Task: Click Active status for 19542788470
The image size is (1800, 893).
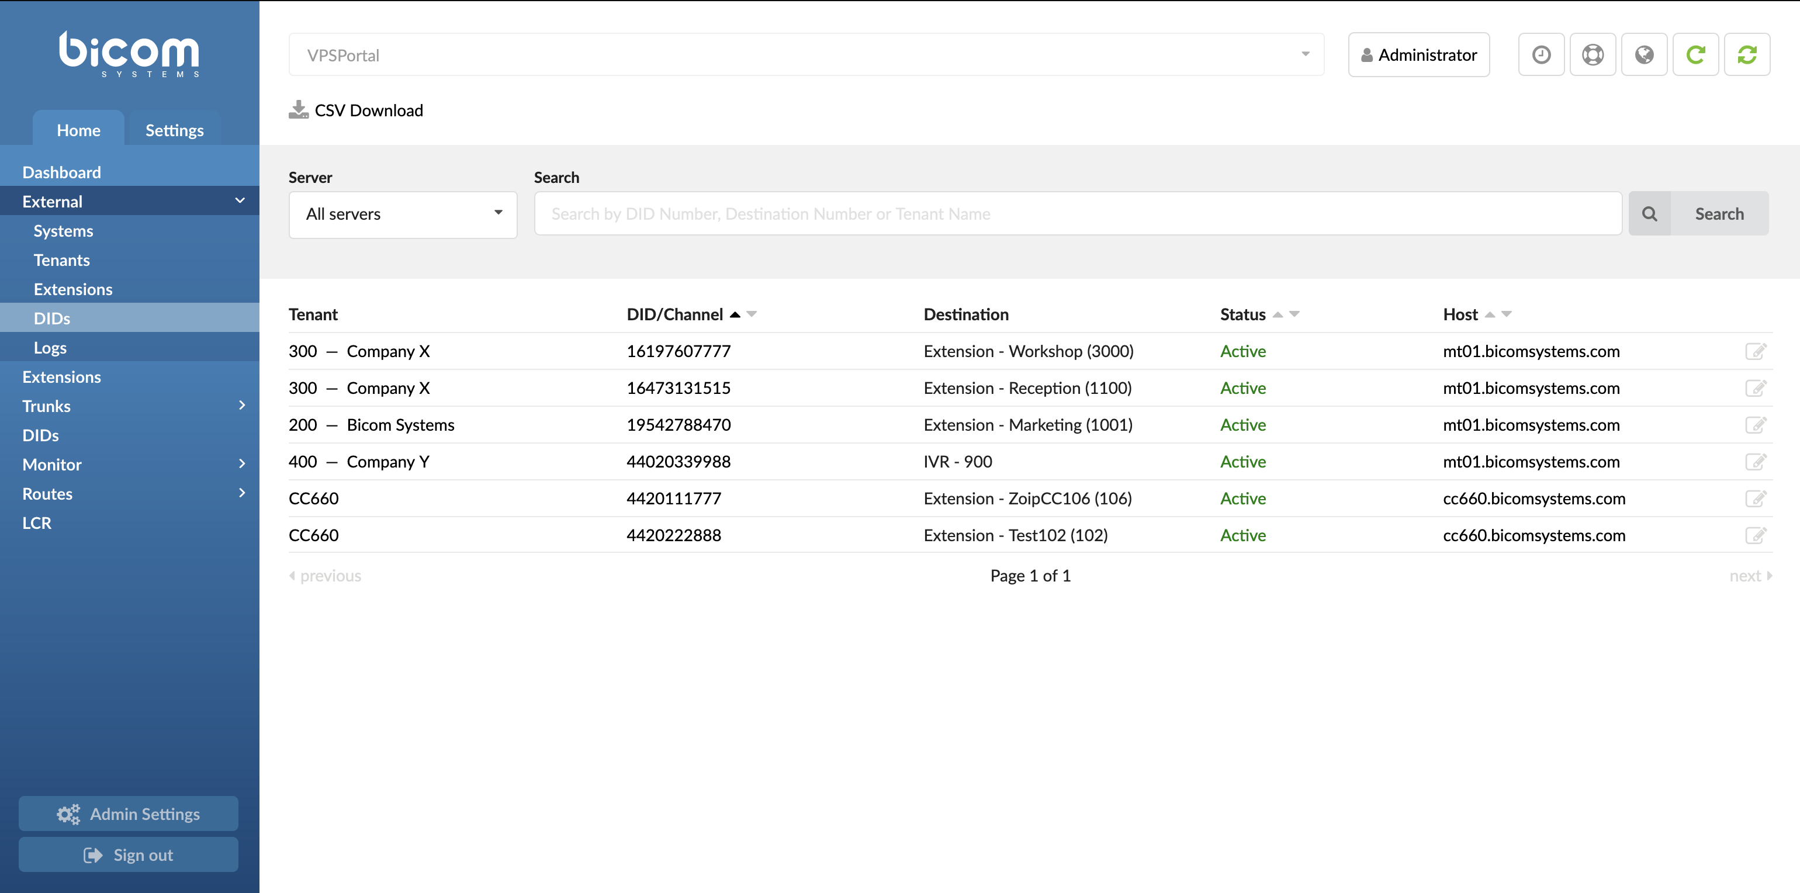Action: tap(1242, 425)
